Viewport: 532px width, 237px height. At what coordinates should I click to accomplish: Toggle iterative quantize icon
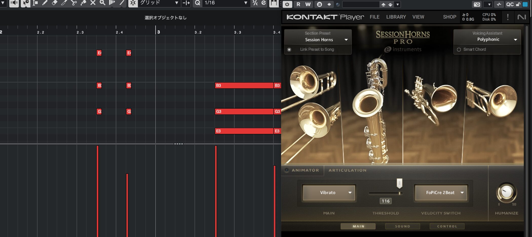click(x=255, y=3)
